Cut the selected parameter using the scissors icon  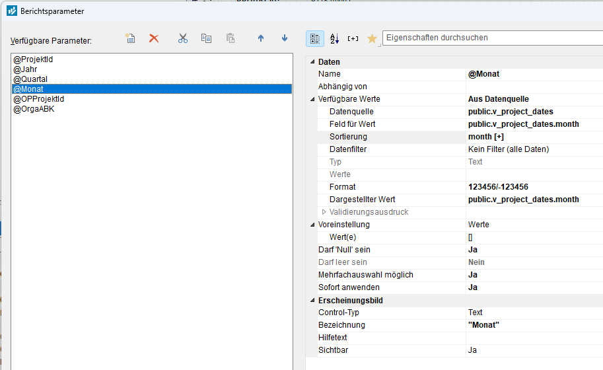pyautogui.click(x=183, y=38)
